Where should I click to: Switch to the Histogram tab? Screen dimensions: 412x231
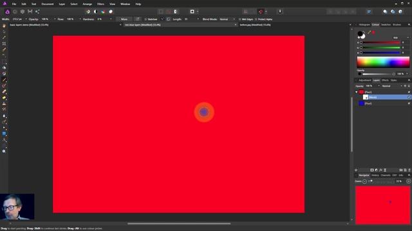click(x=364, y=24)
